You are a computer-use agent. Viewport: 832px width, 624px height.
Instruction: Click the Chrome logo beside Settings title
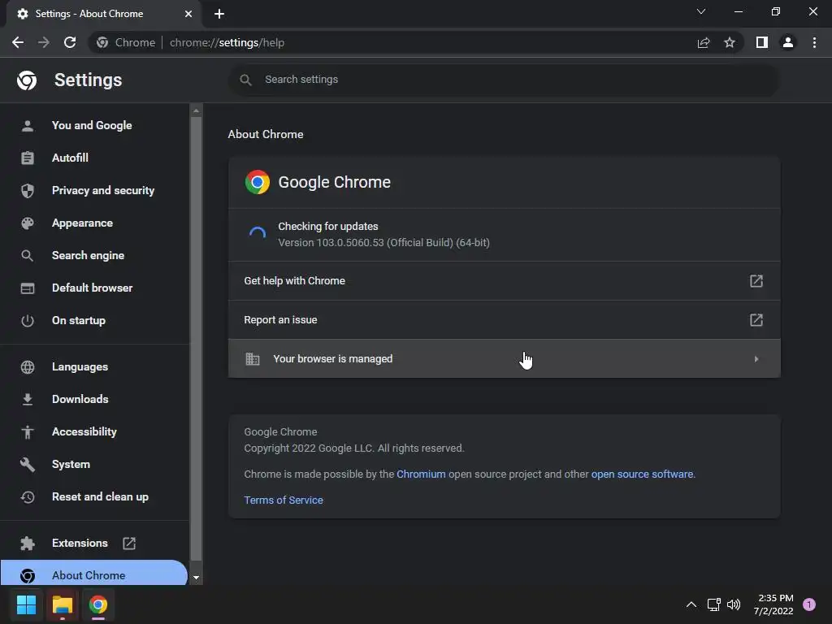pyautogui.click(x=27, y=80)
